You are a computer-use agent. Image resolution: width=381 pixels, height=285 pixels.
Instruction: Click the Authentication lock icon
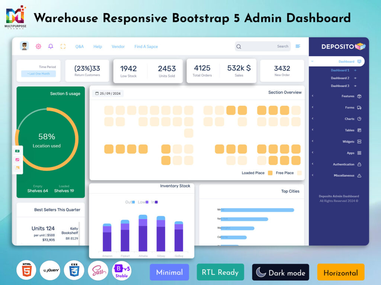coord(359,164)
